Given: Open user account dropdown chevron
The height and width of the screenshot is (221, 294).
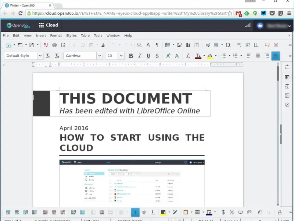Looking at the screenshot, I should 289,26.
